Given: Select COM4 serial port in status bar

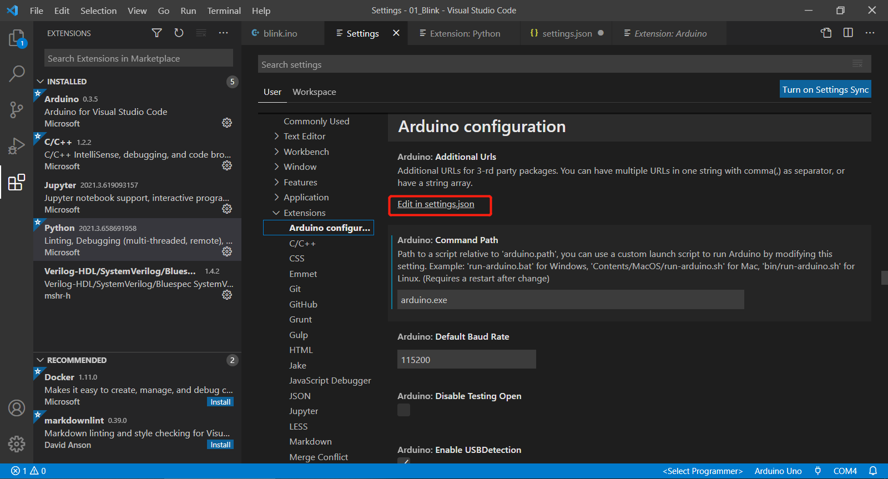Looking at the screenshot, I should coord(845,471).
